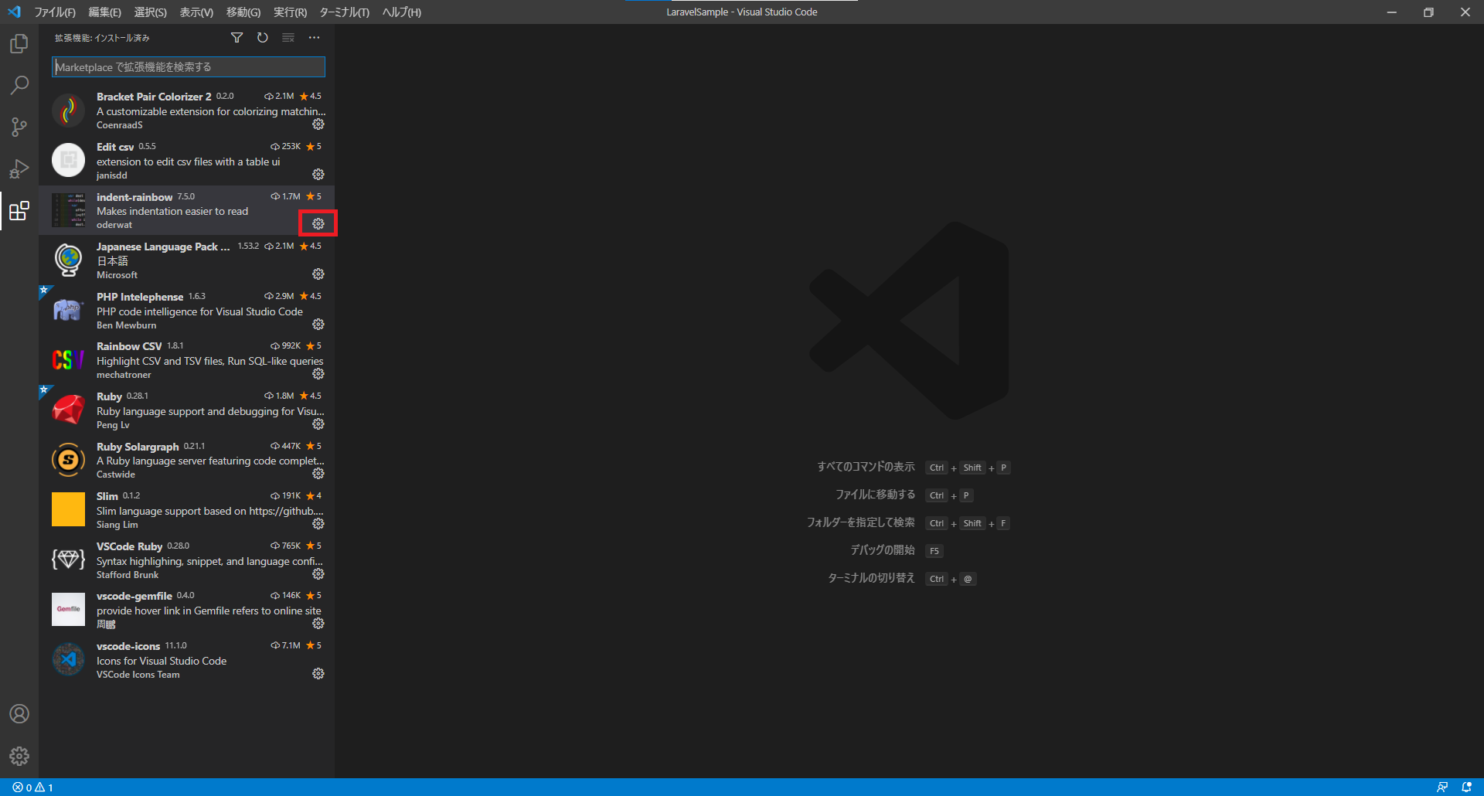Select the Extensions view icon
Screen dimensions: 1484x796
[x=19, y=210]
